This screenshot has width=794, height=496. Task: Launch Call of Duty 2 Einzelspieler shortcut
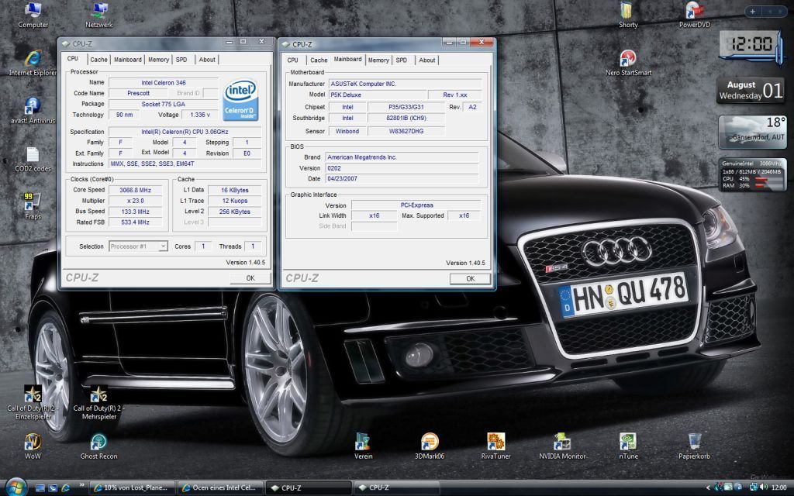[x=33, y=403]
